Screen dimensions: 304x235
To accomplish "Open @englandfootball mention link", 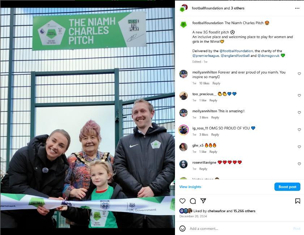I will 235,55.
